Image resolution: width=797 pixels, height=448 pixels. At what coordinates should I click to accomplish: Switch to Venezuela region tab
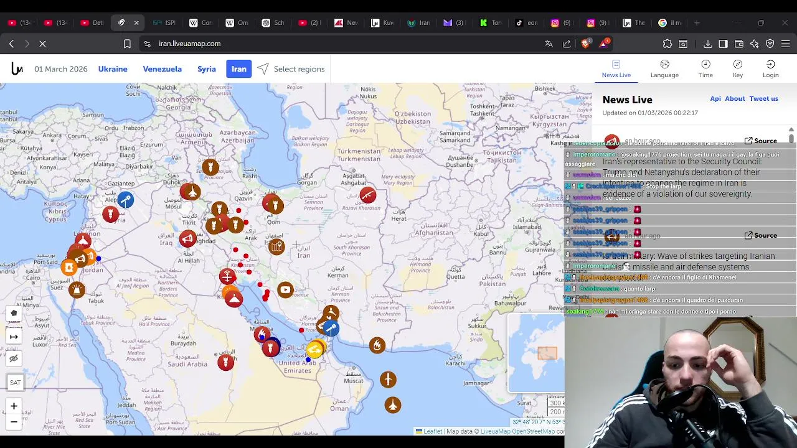(163, 69)
